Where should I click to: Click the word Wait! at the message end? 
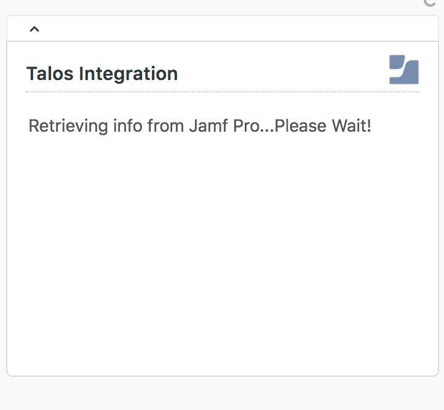coord(351,126)
